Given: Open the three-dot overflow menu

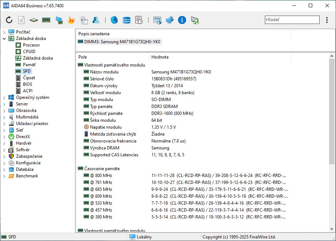Looking at the screenshot, I should tap(327, 20).
